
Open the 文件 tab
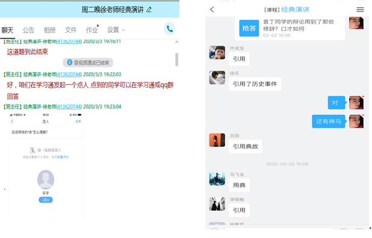click(x=70, y=30)
